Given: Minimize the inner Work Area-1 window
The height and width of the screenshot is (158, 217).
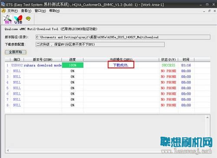Looking at the screenshot, I should pos(204,11).
